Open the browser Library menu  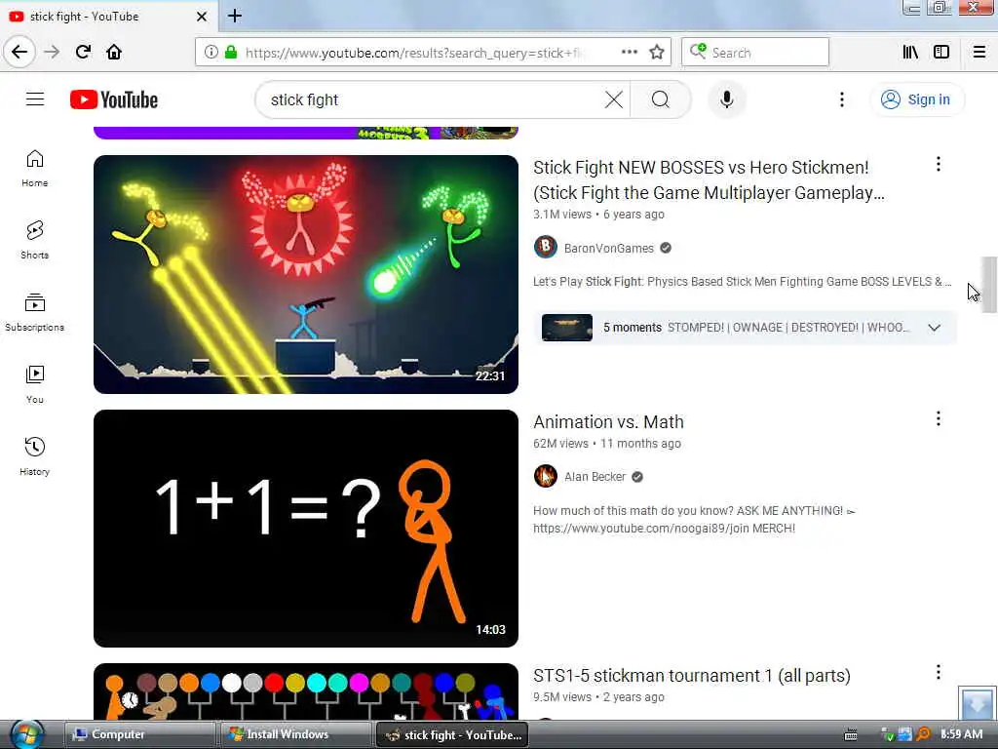[910, 52]
